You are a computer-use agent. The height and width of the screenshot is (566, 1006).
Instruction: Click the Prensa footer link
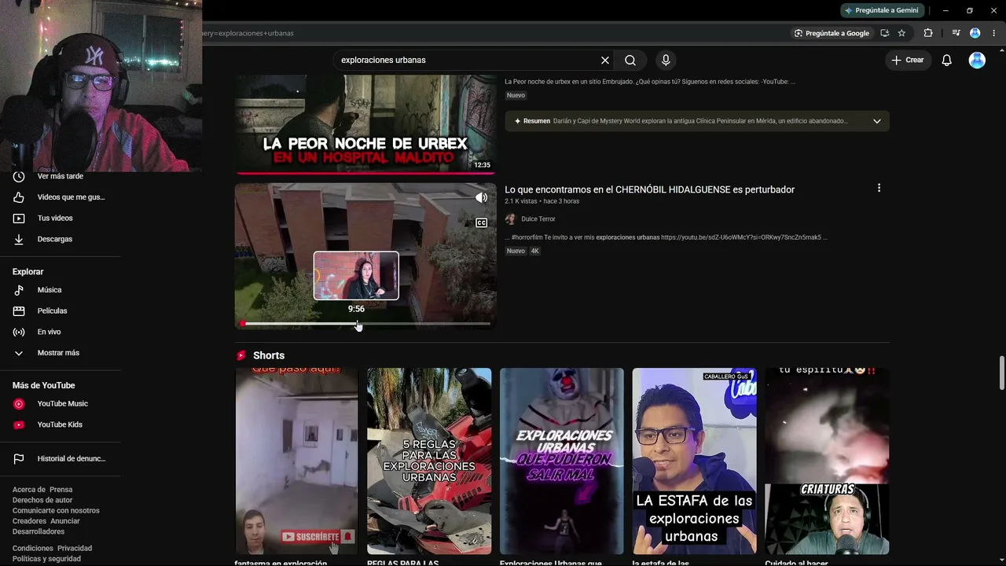[x=61, y=490]
